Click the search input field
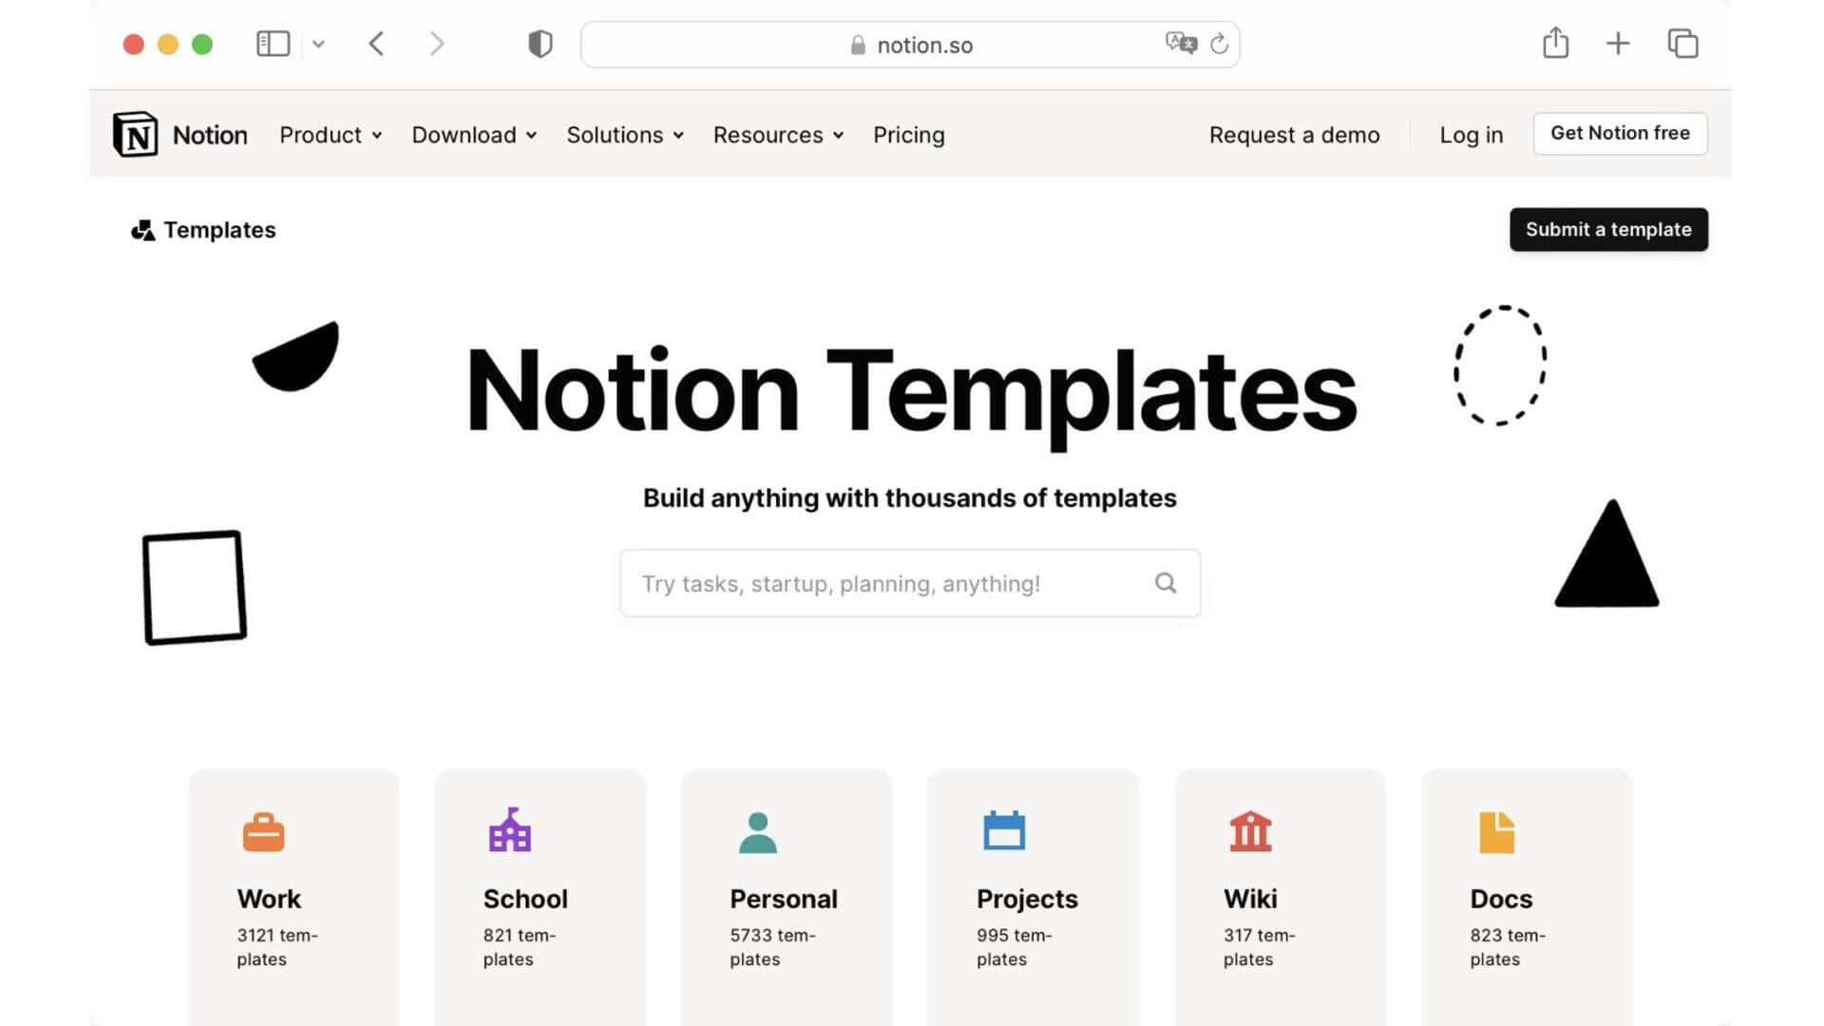The height and width of the screenshot is (1026, 1824). pyautogui.click(x=911, y=582)
